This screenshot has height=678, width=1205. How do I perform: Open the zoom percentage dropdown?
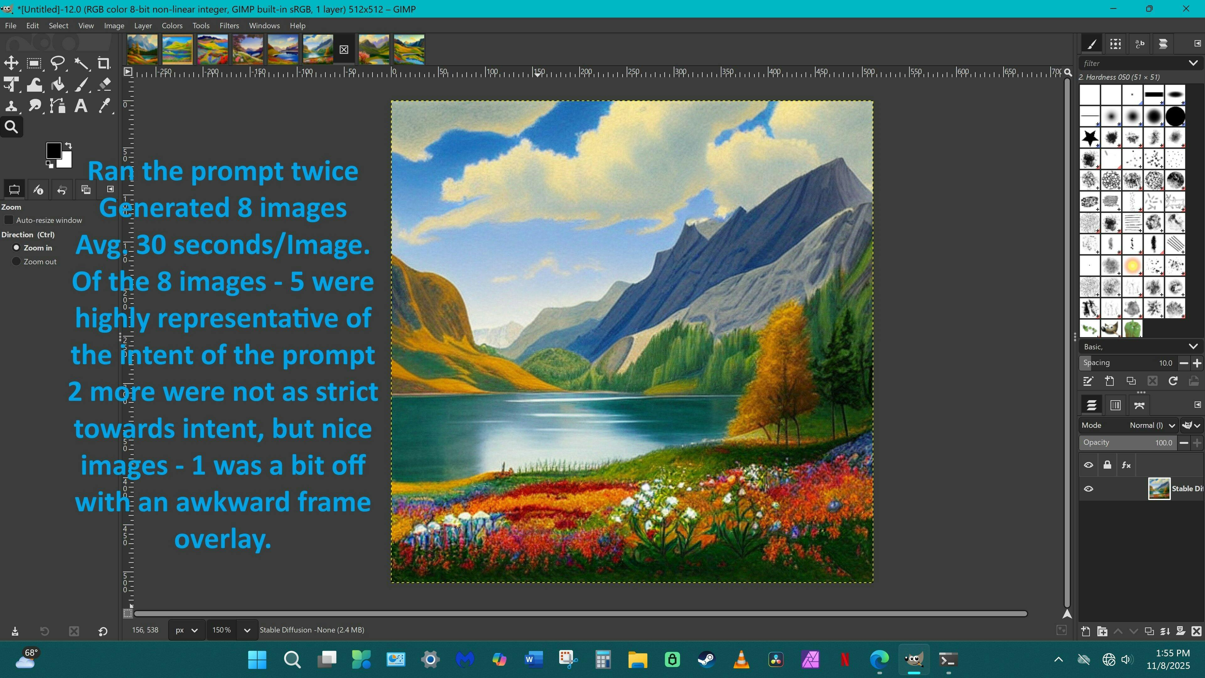click(x=247, y=630)
